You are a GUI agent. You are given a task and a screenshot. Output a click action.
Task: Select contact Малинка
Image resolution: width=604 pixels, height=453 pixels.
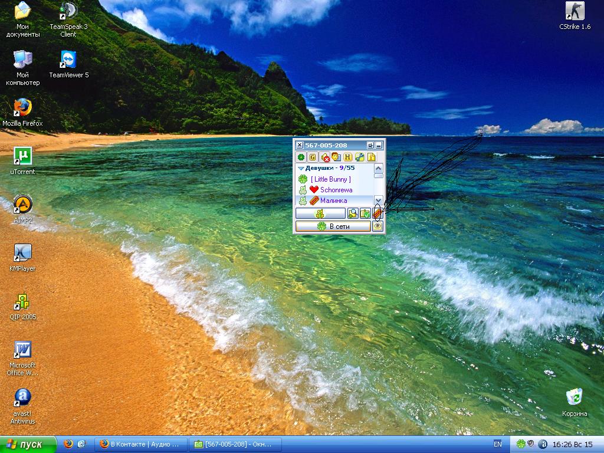[x=334, y=201]
